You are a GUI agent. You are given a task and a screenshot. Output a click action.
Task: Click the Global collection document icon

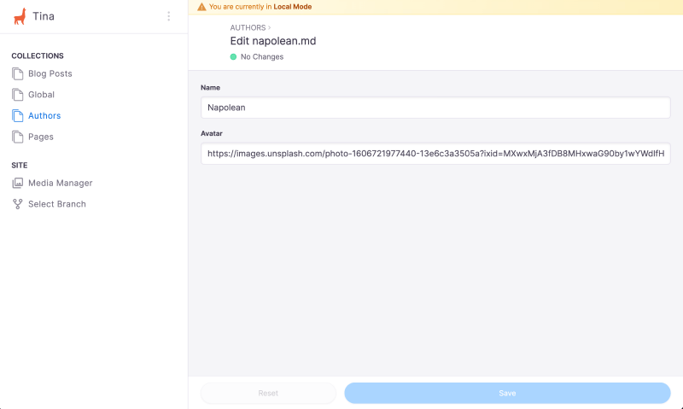pos(18,95)
